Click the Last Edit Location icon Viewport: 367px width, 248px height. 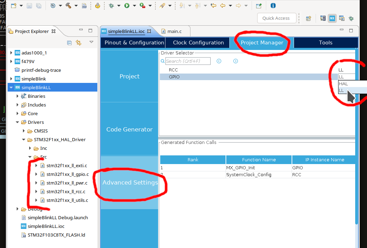tap(213, 6)
